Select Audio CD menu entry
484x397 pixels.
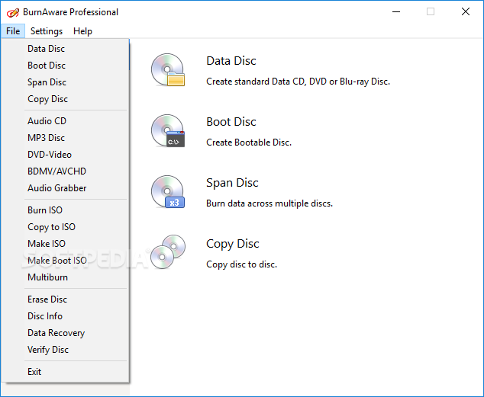65,121
